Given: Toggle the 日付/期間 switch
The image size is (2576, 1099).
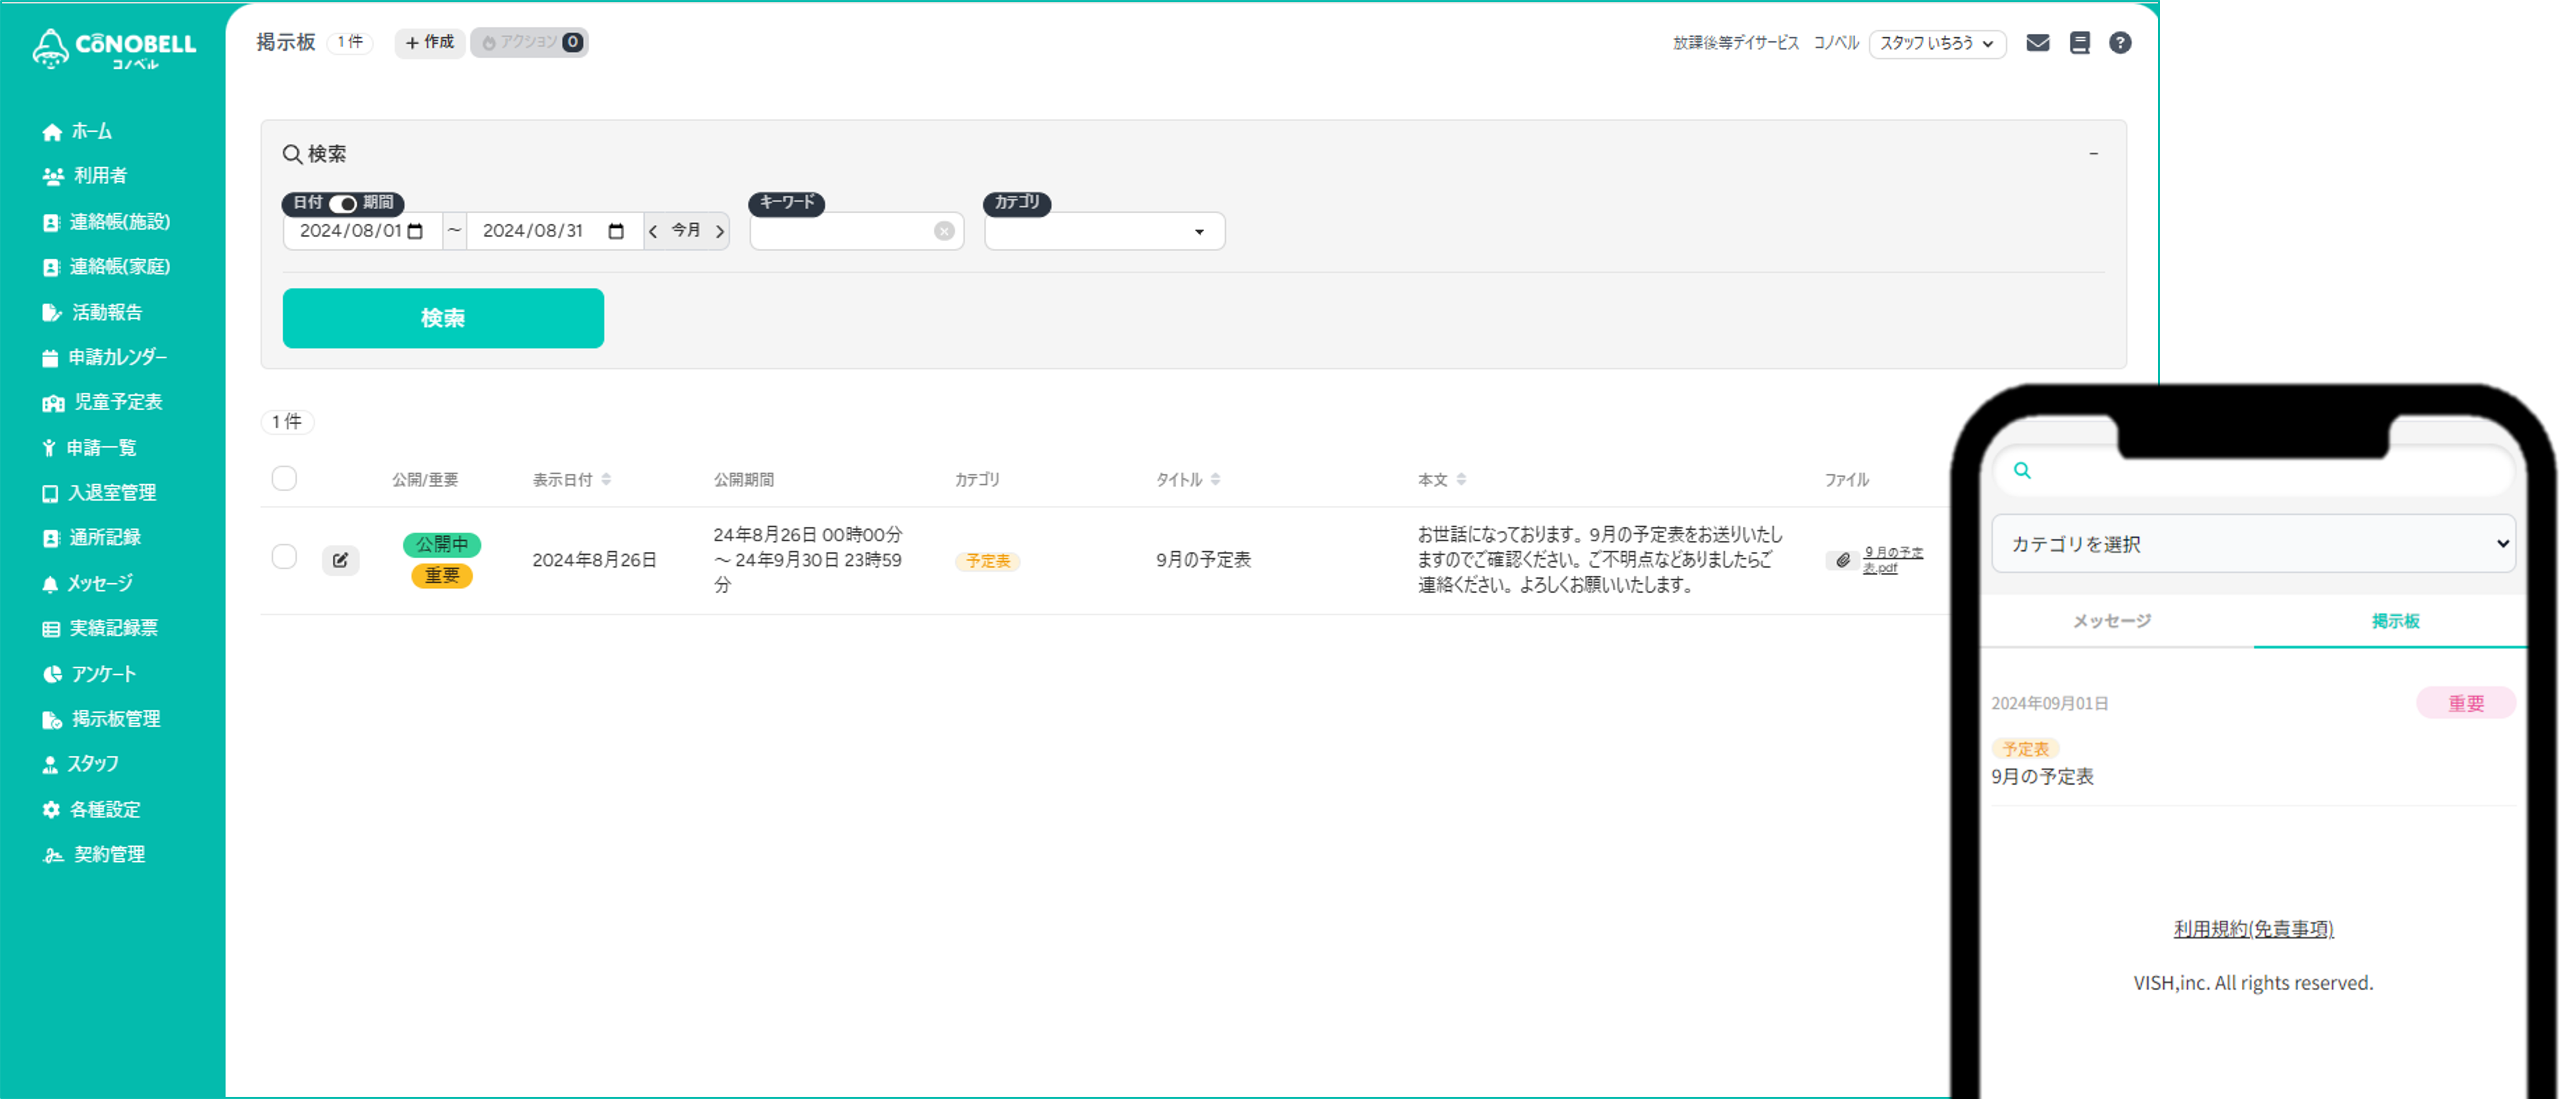Looking at the screenshot, I should click(x=343, y=203).
